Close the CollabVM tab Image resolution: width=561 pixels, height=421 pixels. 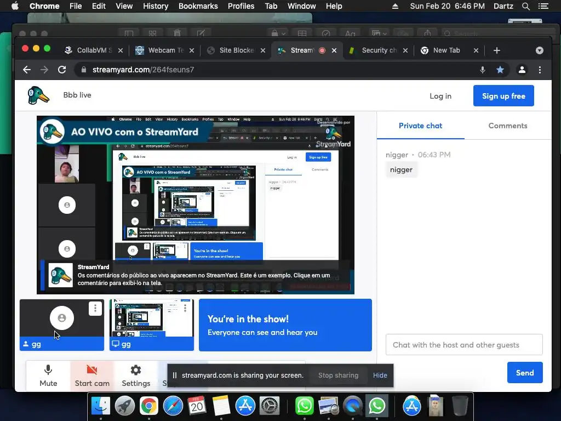tap(121, 50)
